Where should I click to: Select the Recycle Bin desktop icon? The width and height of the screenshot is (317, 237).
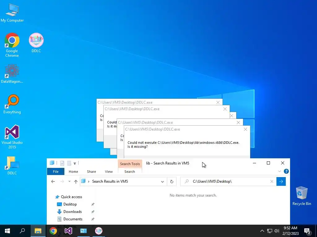coord(302,196)
